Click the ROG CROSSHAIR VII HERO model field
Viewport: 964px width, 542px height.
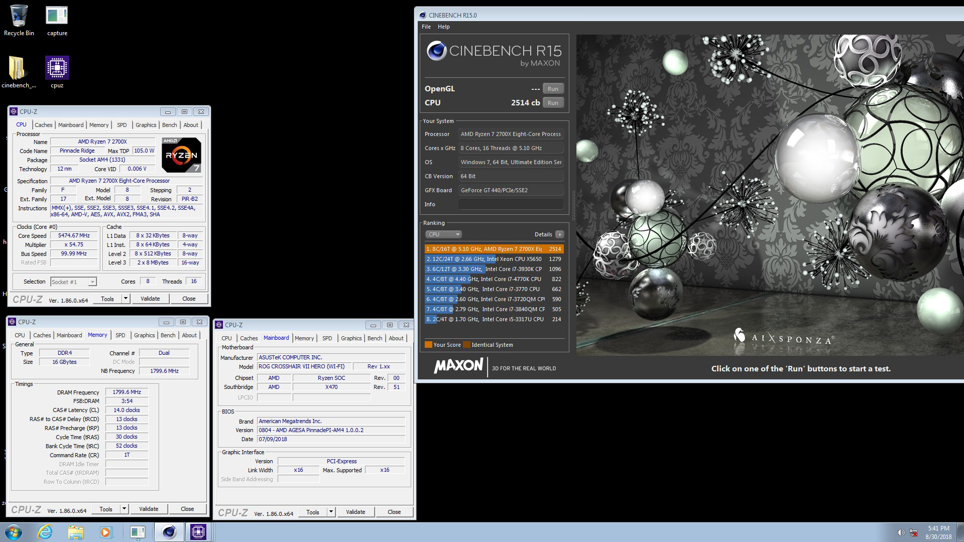(304, 366)
